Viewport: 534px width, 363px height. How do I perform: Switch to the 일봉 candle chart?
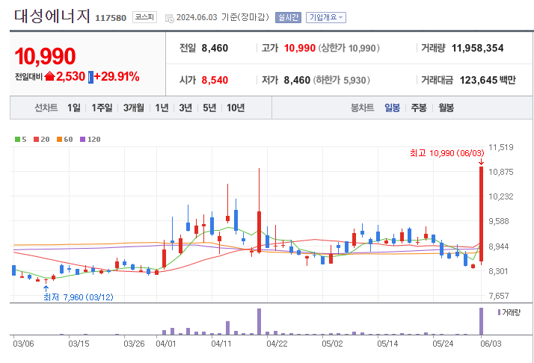392,108
